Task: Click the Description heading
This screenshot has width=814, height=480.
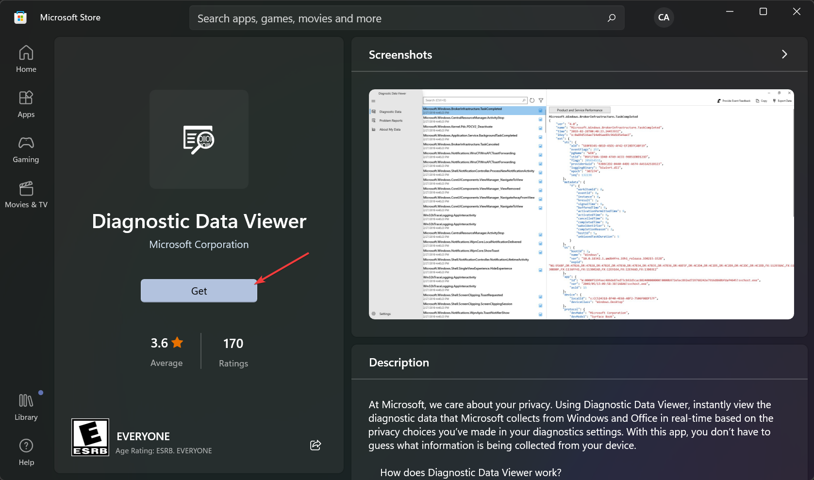Action: coord(399,363)
